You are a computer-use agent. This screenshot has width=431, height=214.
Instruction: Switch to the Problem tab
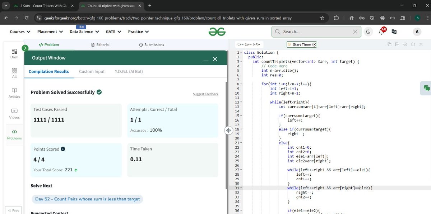tap(49, 44)
